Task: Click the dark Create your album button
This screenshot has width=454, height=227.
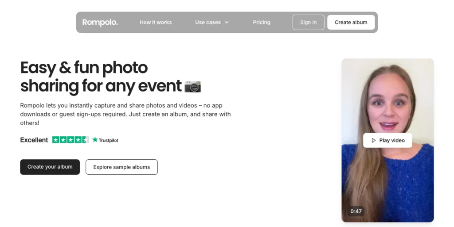Action: point(50,167)
